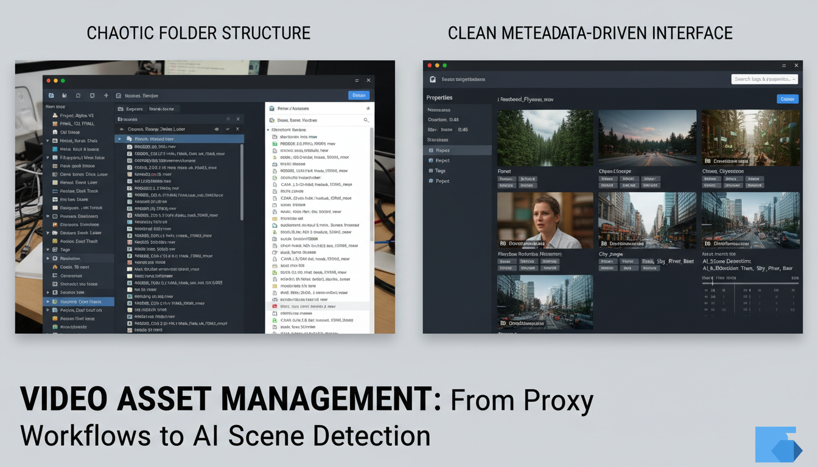Click the blue Change button near the filename
The height and width of the screenshot is (467, 818).
click(x=789, y=99)
